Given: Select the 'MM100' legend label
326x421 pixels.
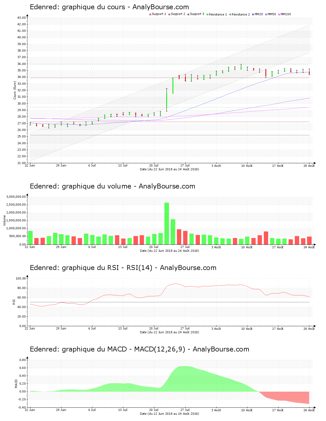Looking at the screenshot, I should point(286,14).
